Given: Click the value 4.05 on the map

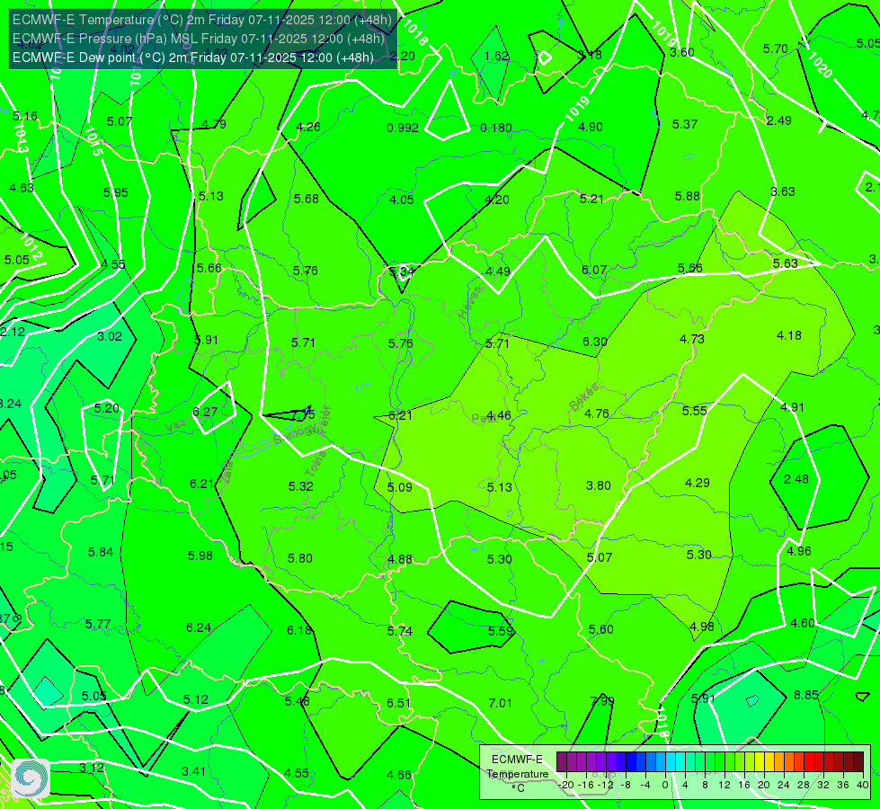Looking at the screenshot, I should point(402,200).
